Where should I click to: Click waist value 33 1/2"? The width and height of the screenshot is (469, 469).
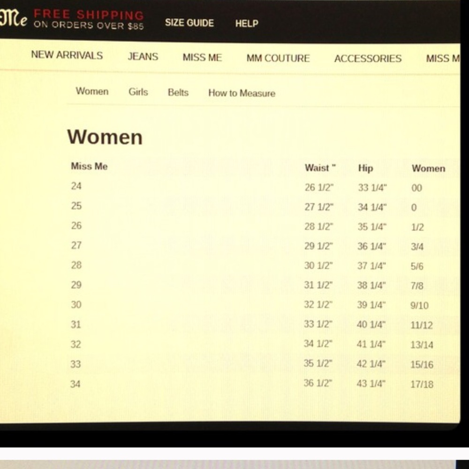coord(318,324)
